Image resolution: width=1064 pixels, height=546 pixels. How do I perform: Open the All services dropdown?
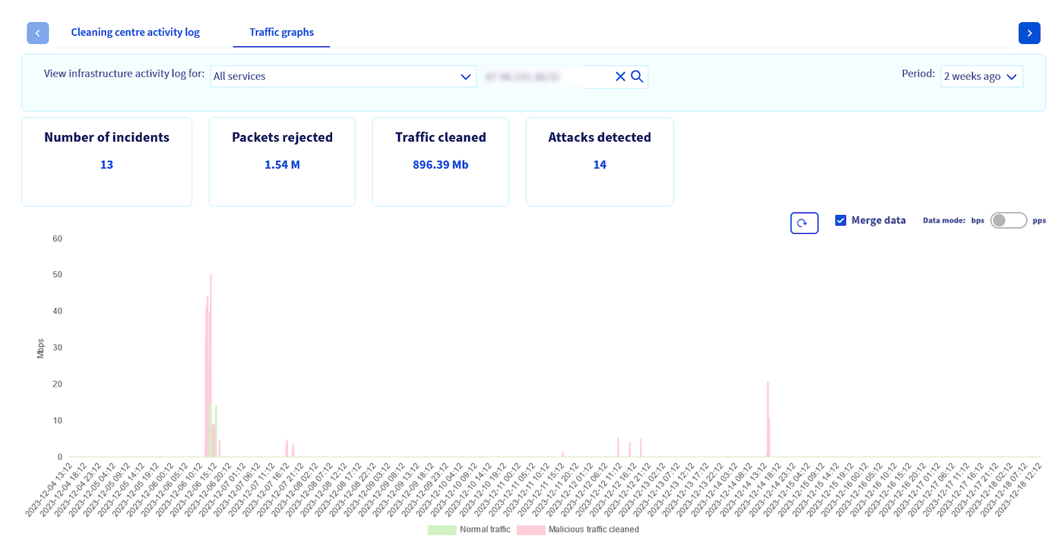[343, 76]
